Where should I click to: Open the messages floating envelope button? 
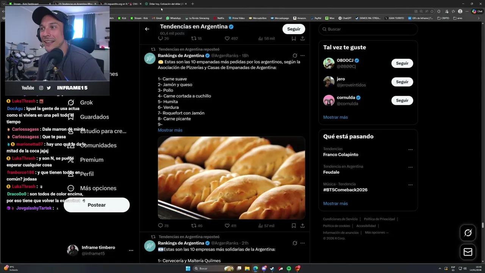468,252
